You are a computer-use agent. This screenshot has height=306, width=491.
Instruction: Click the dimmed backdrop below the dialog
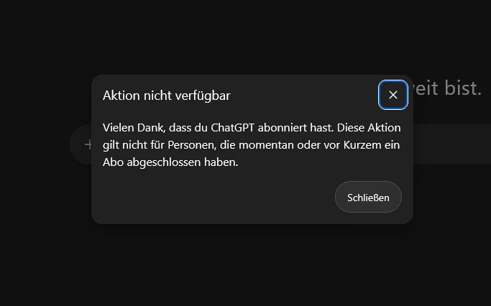pos(246,266)
